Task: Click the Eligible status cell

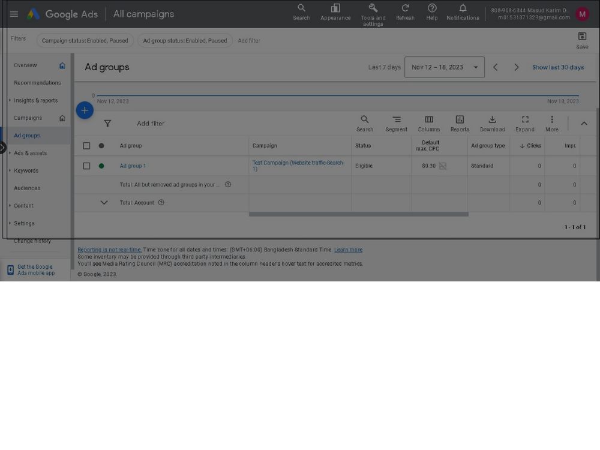Action: point(364,166)
